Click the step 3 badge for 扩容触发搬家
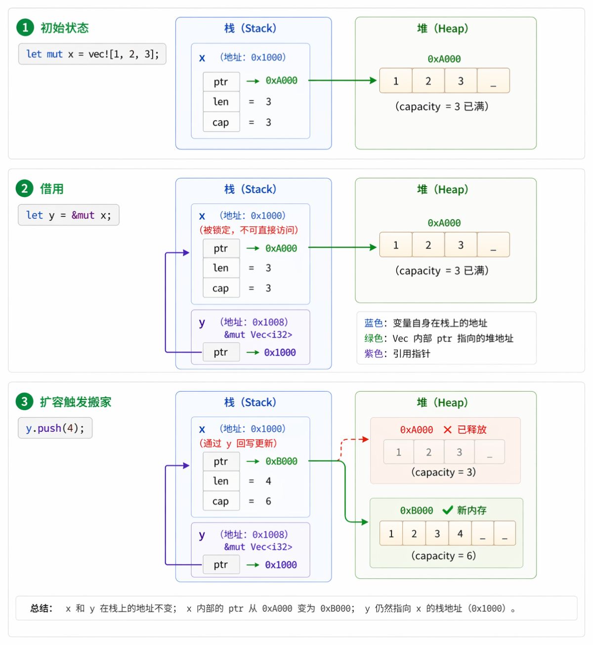 24,402
